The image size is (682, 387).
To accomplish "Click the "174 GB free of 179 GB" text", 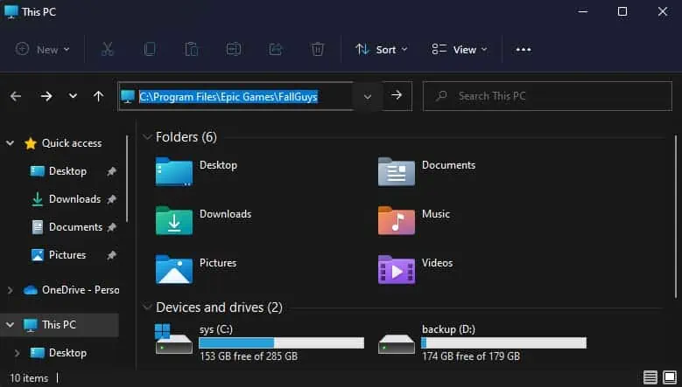I will [471, 356].
